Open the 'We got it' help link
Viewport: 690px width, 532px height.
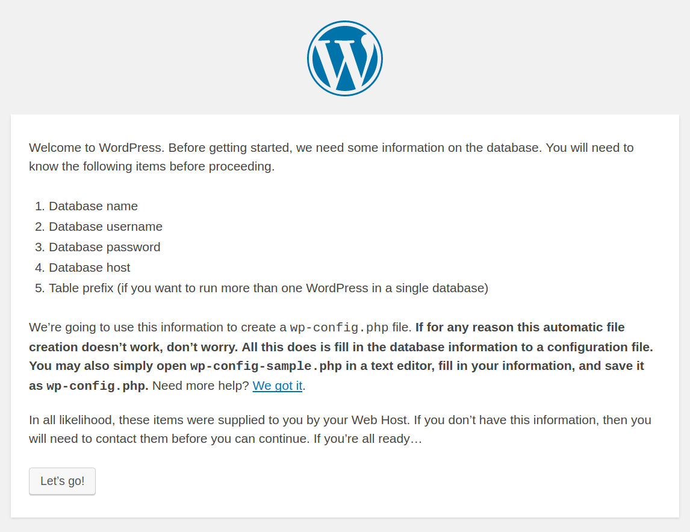(277, 386)
